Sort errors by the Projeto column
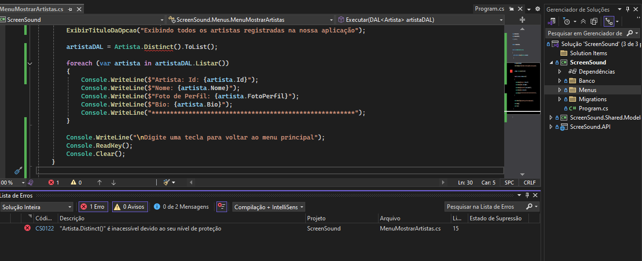Viewport: 642px width, 261px height. click(x=342, y=218)
